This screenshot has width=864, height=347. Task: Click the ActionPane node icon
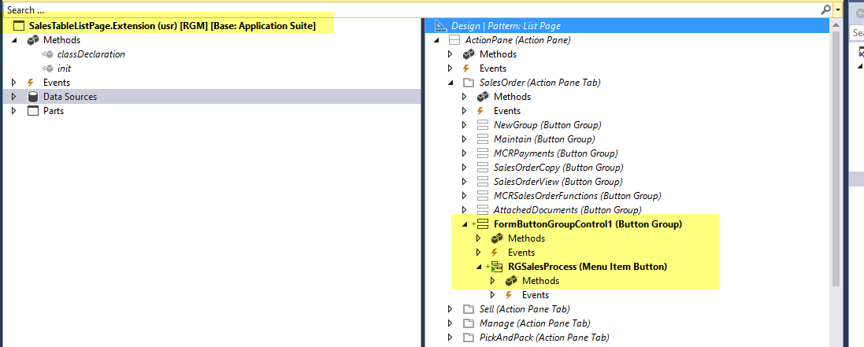coord(454,40)
